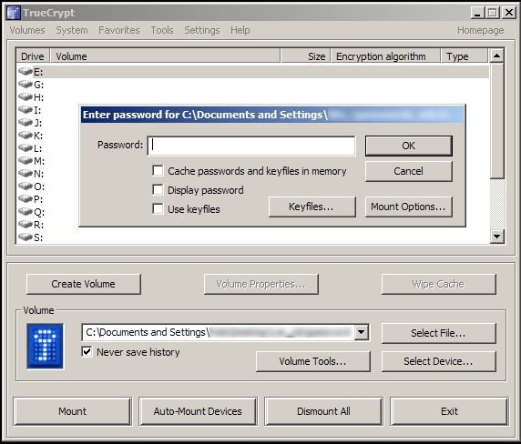
Task: Uncheck Never save history
Action: pyautogui.click(x=87, y=352)
